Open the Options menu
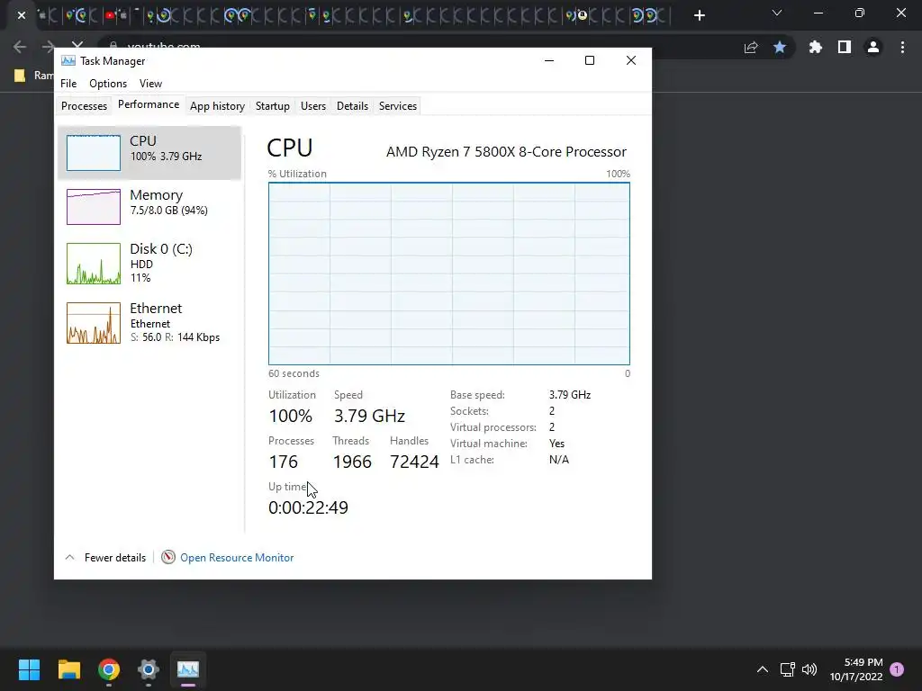The image size is (922, 691). pos(108,84)
